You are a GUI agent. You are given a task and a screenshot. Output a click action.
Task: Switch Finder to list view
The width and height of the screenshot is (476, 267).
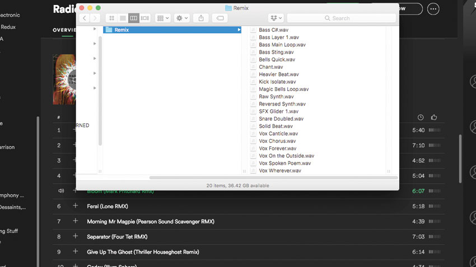[x=123, y=18]
